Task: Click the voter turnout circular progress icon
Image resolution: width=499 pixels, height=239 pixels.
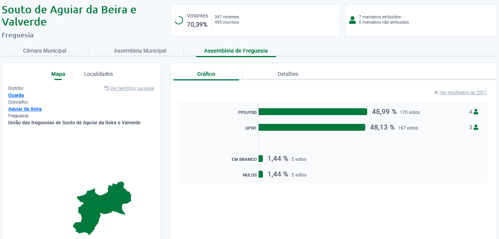Action: tap(178, 20)
